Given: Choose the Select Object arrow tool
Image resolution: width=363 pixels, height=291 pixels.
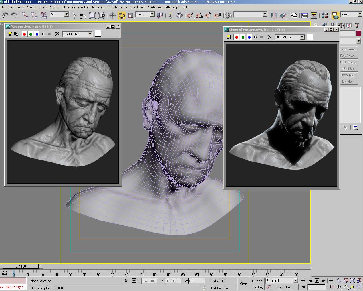Looking at the screenshot, I should click(74, 15).
